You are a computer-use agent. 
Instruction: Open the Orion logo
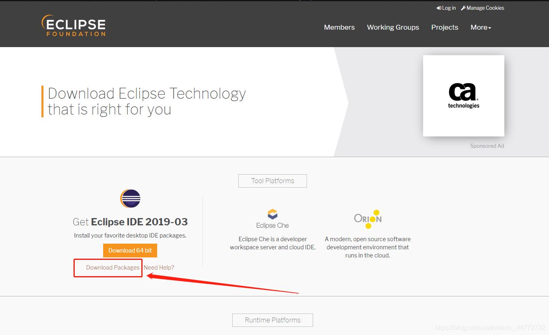[367, 219]
